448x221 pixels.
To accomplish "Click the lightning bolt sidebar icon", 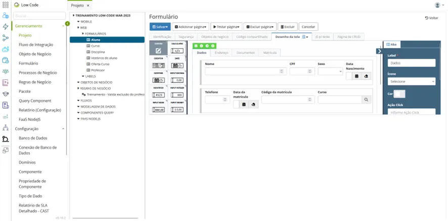I will [6, 27].
